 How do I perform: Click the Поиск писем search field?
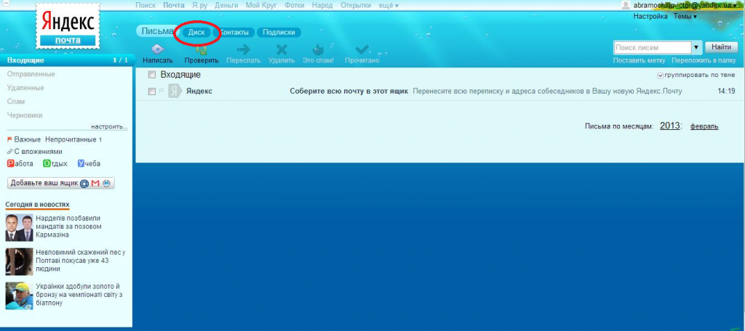coord(653,47)
